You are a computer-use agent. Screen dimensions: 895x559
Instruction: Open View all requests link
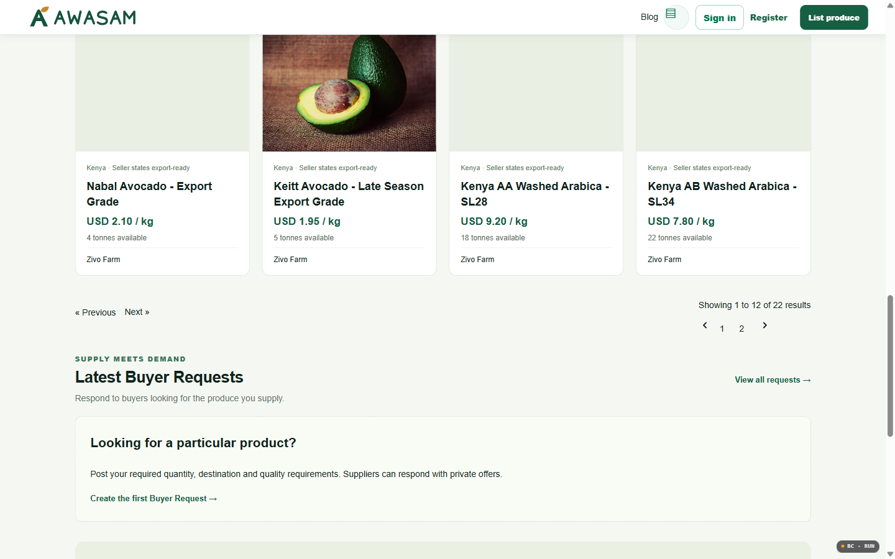773,379
